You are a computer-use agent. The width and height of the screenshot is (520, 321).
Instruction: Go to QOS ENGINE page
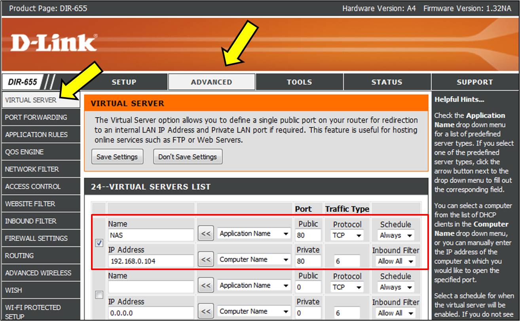[x=41, y=152]
